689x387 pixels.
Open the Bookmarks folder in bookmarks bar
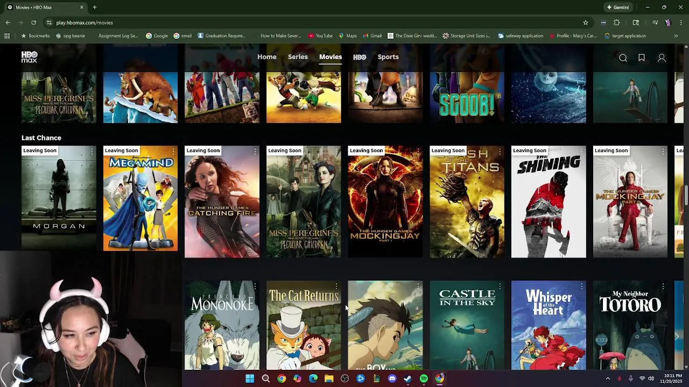pos(35,36)
